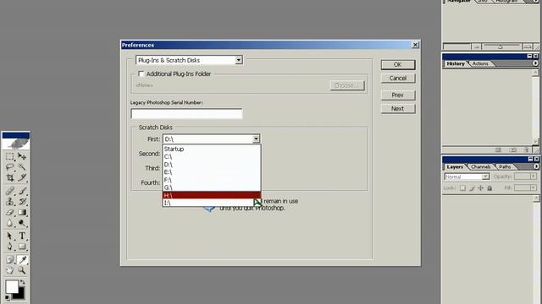Click the feather logo atop the toolbox
Image resolution: width=542 pixels, height=304 pixels.
pyautogui.click(x=16, y=144)
